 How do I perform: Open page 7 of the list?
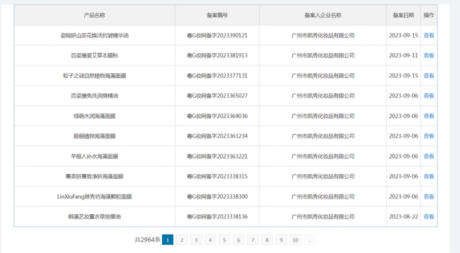253,239
